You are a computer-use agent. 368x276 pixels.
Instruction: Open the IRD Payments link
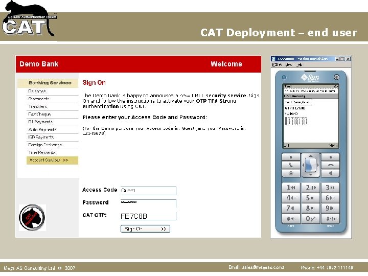click(x=41, y=137)
